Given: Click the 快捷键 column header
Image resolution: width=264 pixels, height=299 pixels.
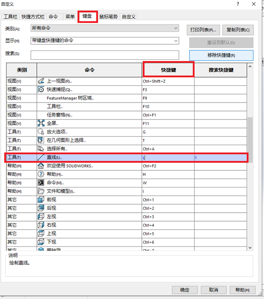Looking at the screenshot, I should point(169,70).
